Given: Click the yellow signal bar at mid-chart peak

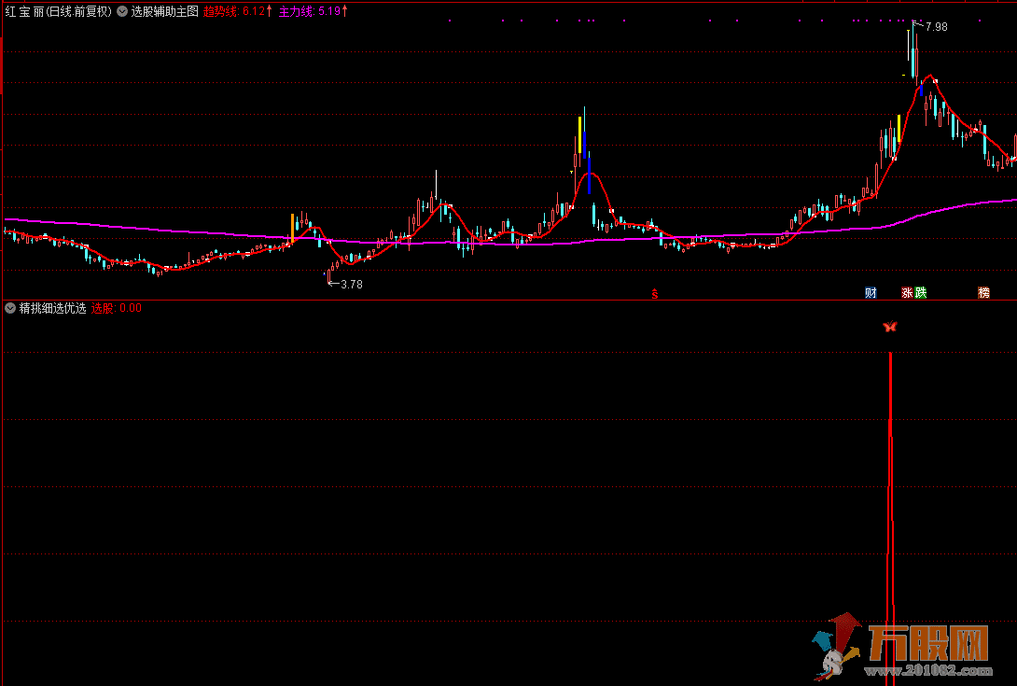Looking at the screenshot, I should [579, 135].
